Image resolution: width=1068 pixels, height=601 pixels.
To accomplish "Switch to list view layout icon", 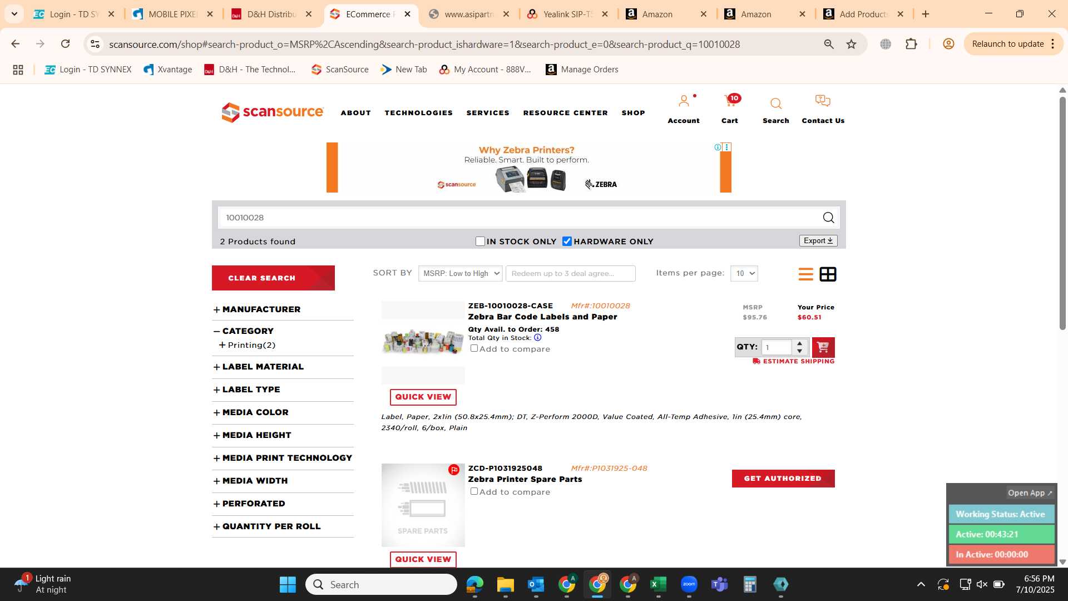I will (805, 274).
